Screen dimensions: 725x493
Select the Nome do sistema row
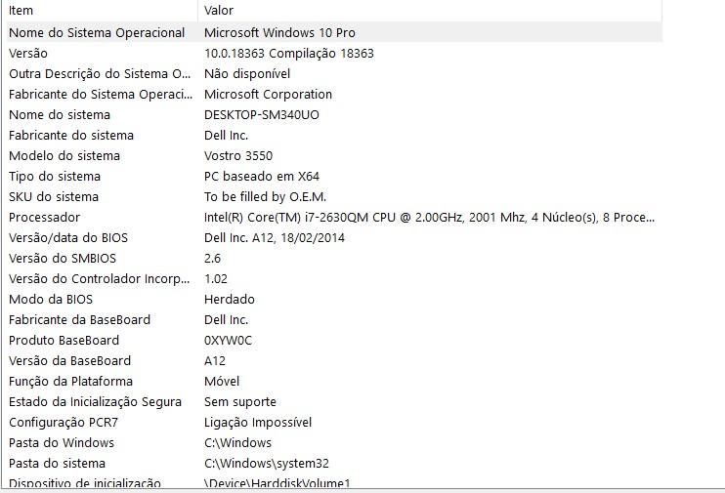coord(334,114)
